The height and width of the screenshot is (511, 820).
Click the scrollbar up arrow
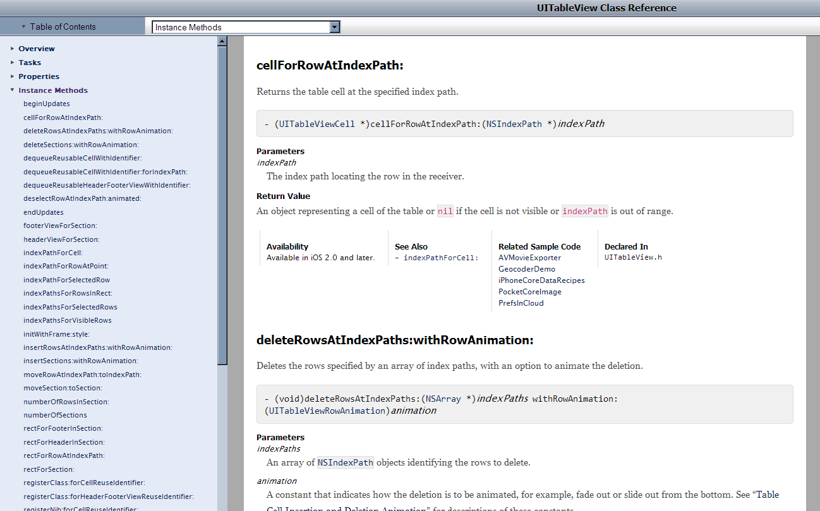[222, 40]
